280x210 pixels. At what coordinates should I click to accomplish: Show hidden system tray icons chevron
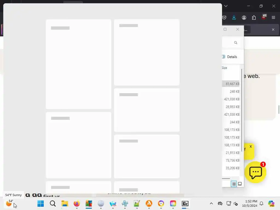coord(211,203)
